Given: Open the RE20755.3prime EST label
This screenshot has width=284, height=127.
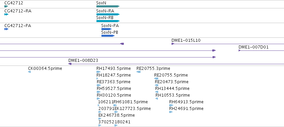Looking at the screenshot, I should tap(153, 69).
